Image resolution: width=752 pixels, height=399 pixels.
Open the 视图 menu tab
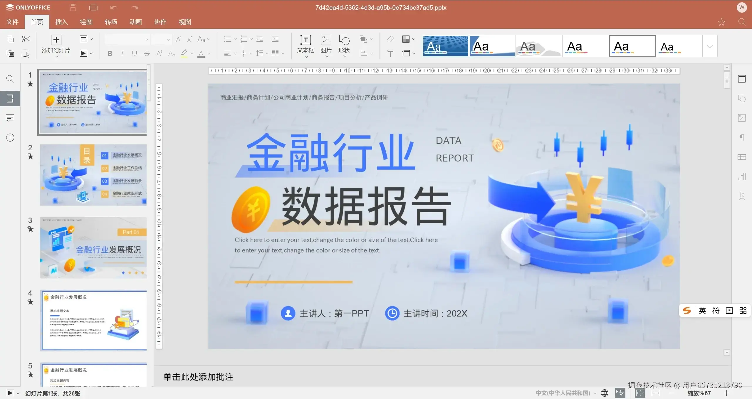184,21
